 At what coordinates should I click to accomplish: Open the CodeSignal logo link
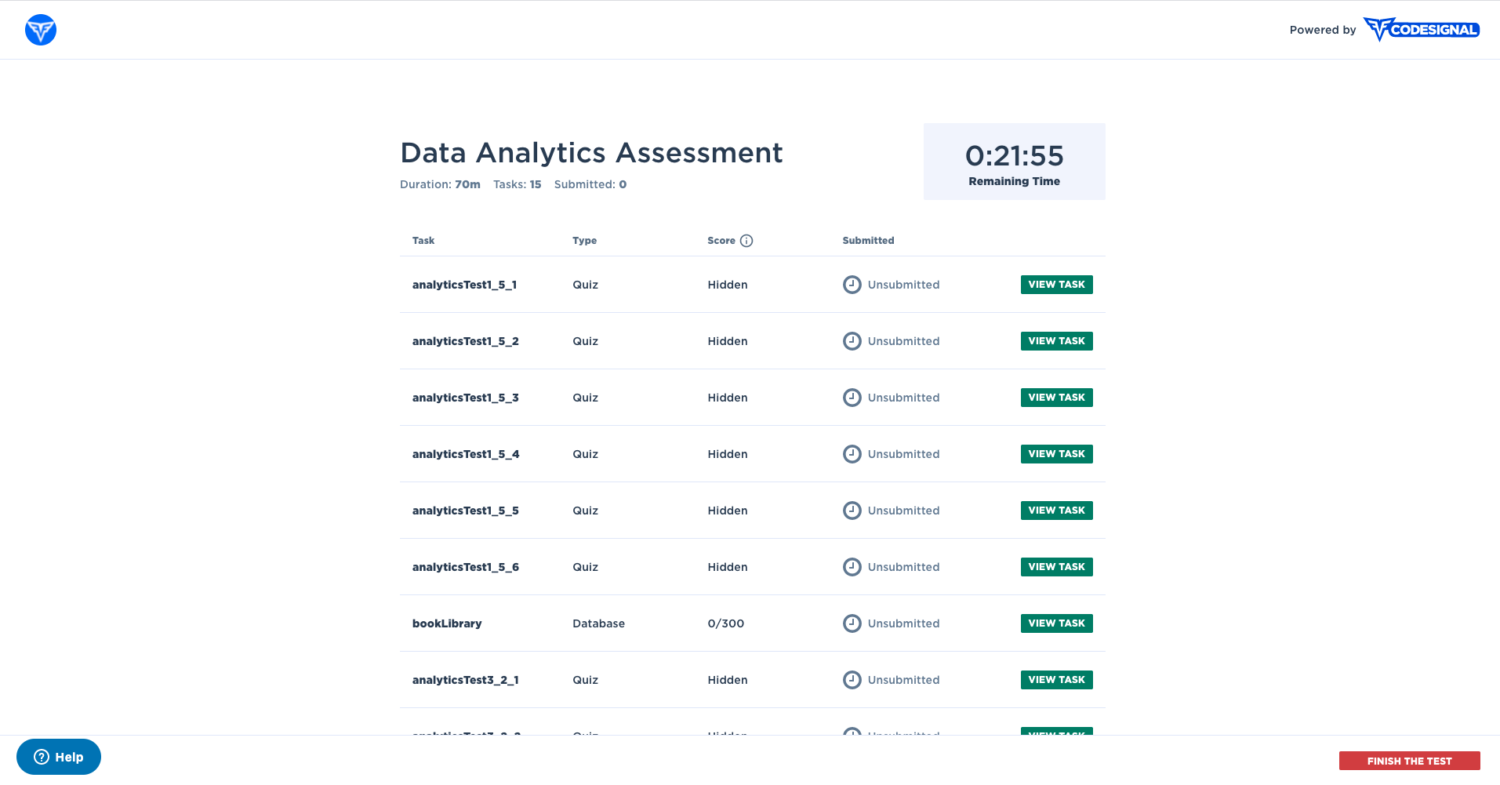coord(1421,30)
